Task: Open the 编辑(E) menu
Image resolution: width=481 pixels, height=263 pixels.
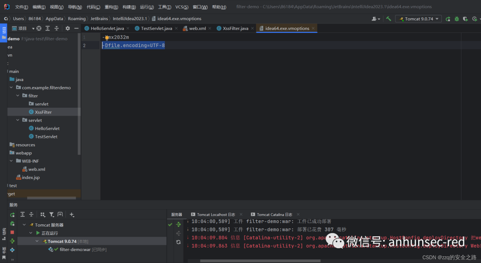Action: coord(39,7)
